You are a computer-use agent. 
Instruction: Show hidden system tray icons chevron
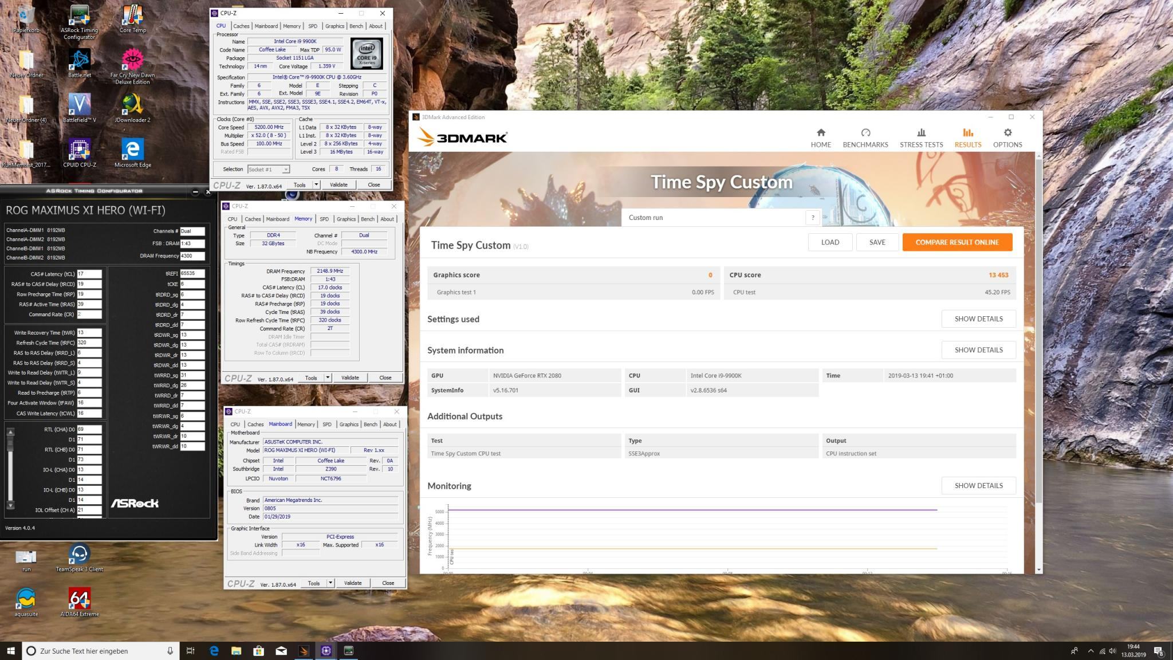(x=1090, y=651)
